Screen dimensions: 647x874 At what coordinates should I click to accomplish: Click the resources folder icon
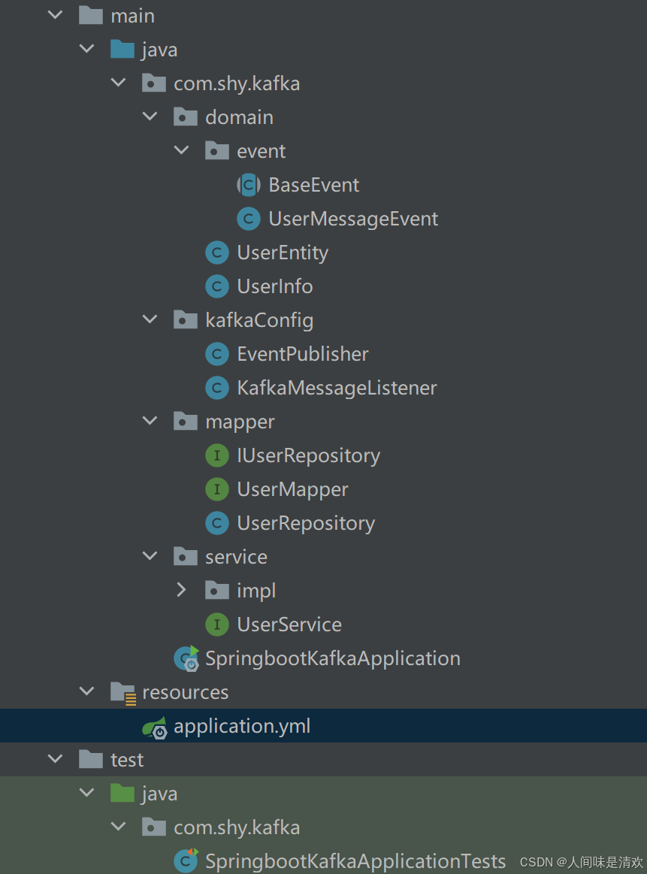pyautogui.click(x=122, y=691)
